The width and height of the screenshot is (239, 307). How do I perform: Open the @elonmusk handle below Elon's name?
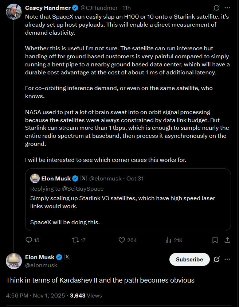pos(41,265)
